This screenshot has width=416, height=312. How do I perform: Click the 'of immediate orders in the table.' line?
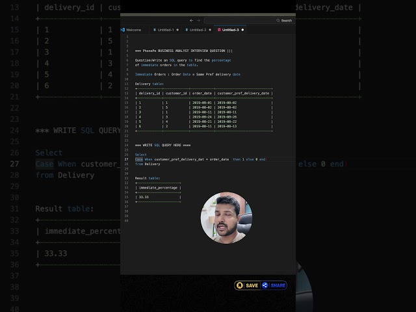166,65
